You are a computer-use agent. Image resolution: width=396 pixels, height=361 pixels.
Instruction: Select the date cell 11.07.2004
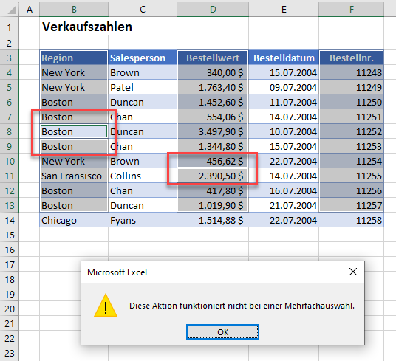click(x=284, y=102)
